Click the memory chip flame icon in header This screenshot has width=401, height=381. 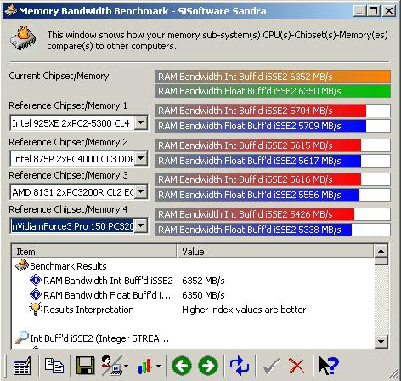(x=24, y=38)
